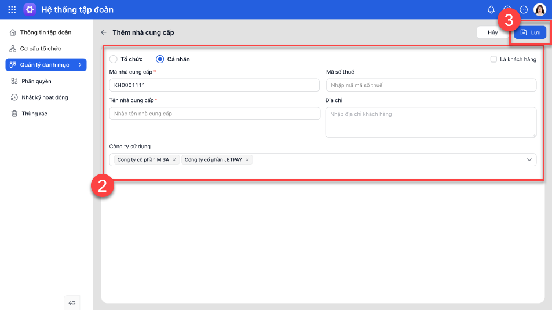Go back using the arrow icon
The width and height of the screenshot is (552, 310).
(104, 32)
